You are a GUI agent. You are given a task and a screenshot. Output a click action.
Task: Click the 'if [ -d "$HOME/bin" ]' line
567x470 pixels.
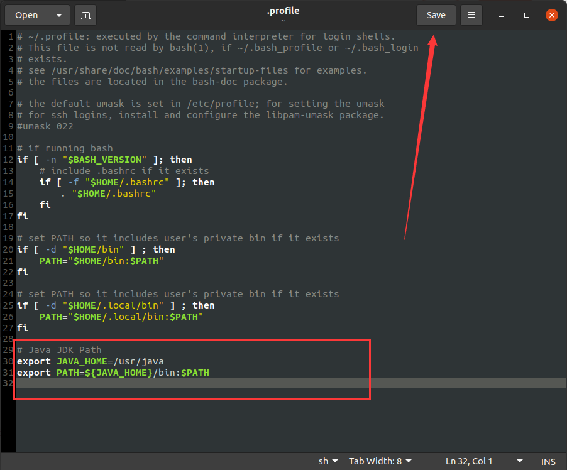tap(96, 249)
